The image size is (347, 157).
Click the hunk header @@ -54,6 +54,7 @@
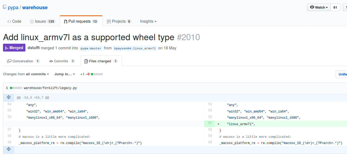tap(33, 98)
